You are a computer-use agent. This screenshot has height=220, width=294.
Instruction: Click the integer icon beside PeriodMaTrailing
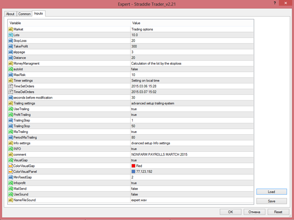[11, 137]
